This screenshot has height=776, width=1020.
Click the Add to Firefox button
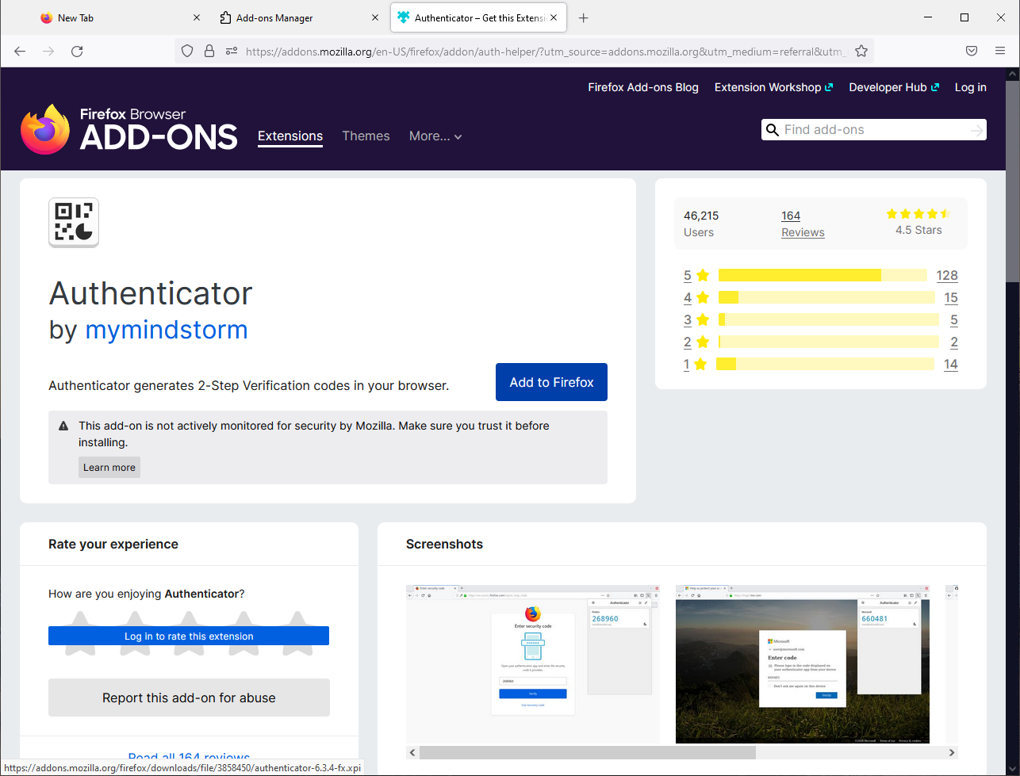(551, 382)
